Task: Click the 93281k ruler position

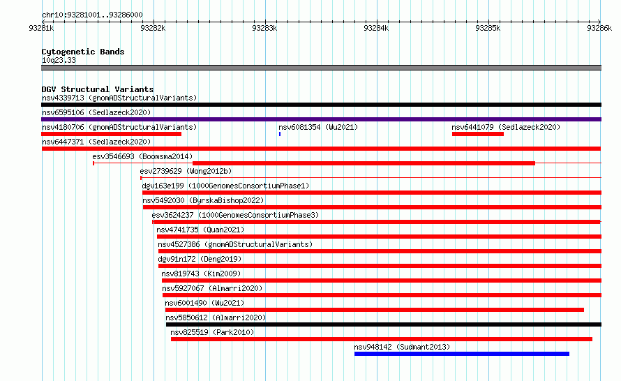Action: (x=41, y=28)
